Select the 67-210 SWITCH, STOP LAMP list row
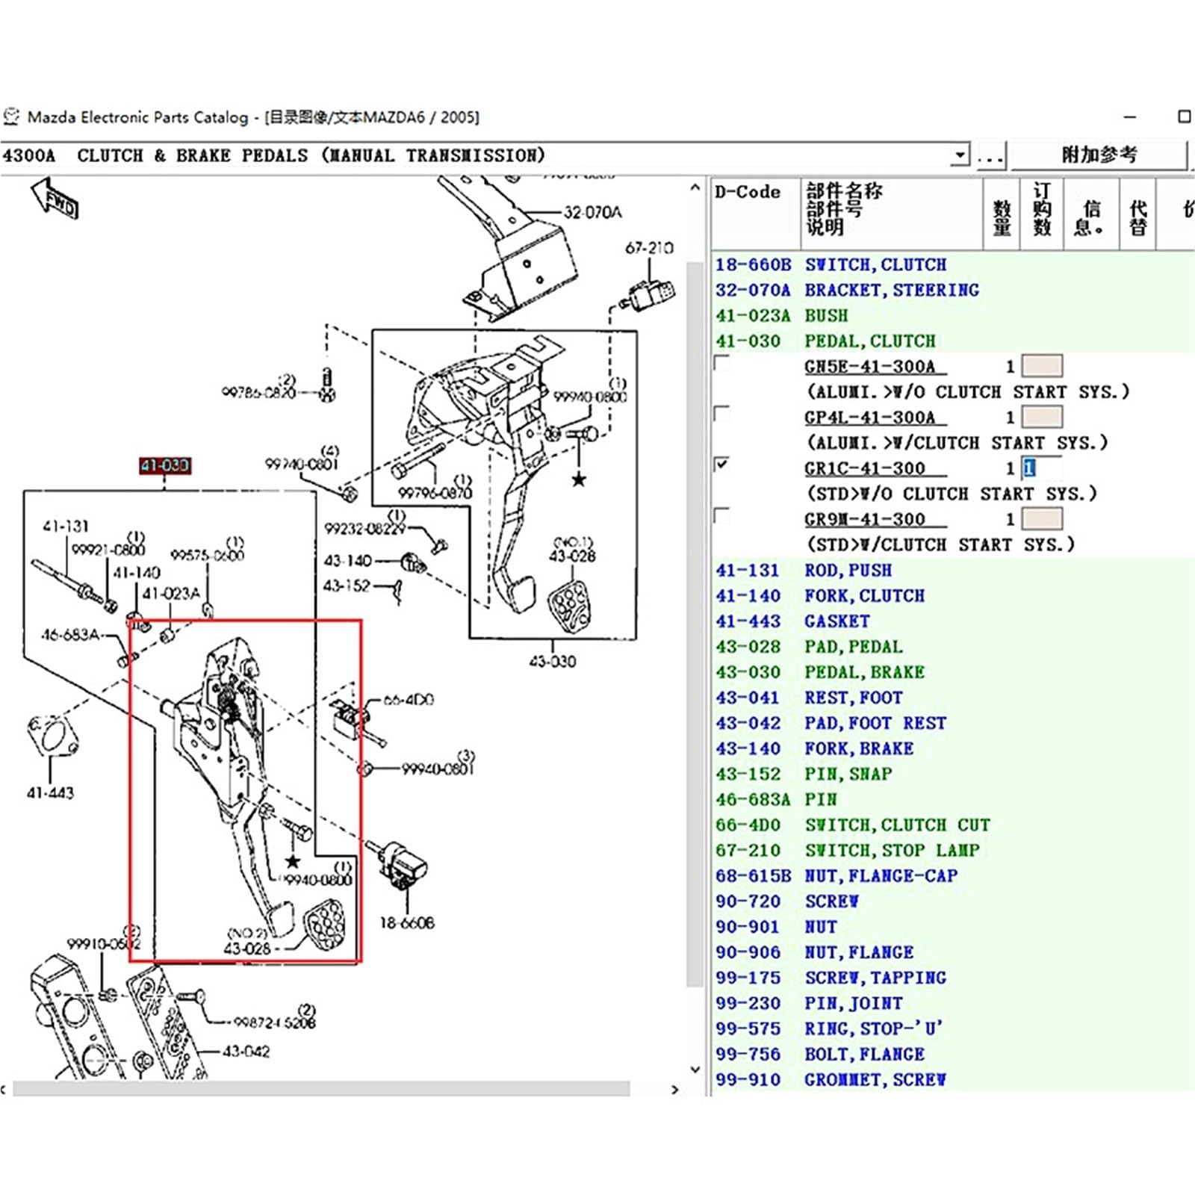The height and width of the screenshot is (1195, 1195). (x=953, y=850)
